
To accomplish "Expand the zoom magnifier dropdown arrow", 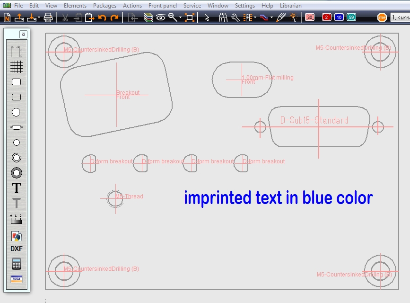I will click(x=180, y=18).
